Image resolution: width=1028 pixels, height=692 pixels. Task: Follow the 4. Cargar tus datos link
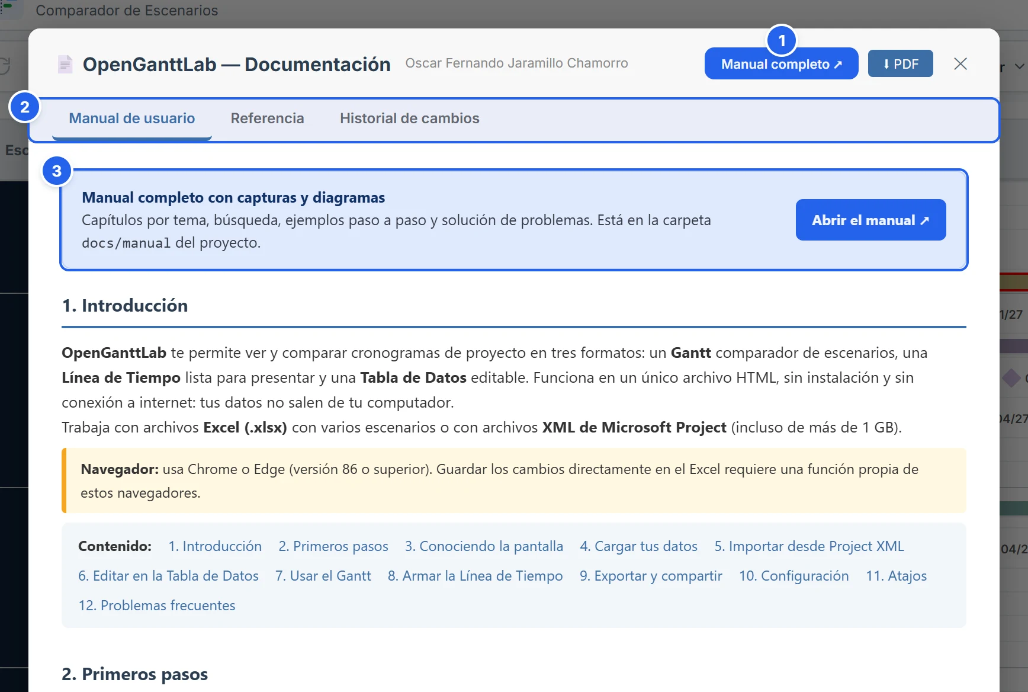click(638, 546)
